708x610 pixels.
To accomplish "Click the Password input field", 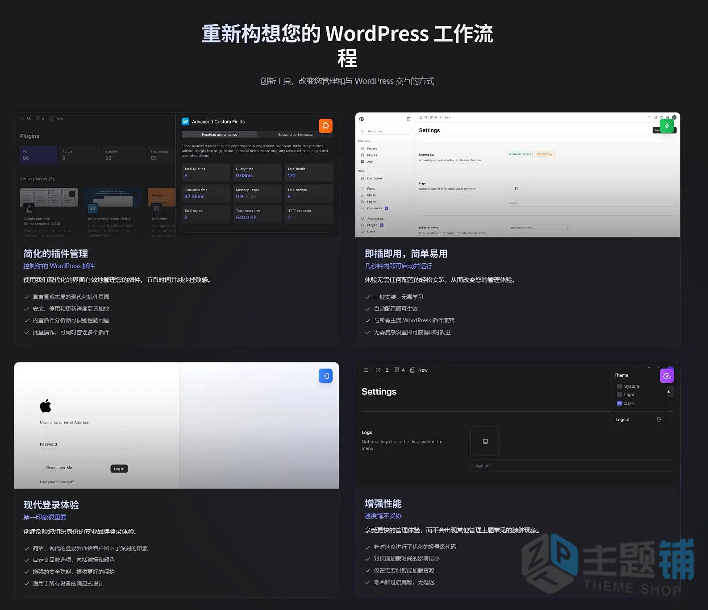I will 83,454.
